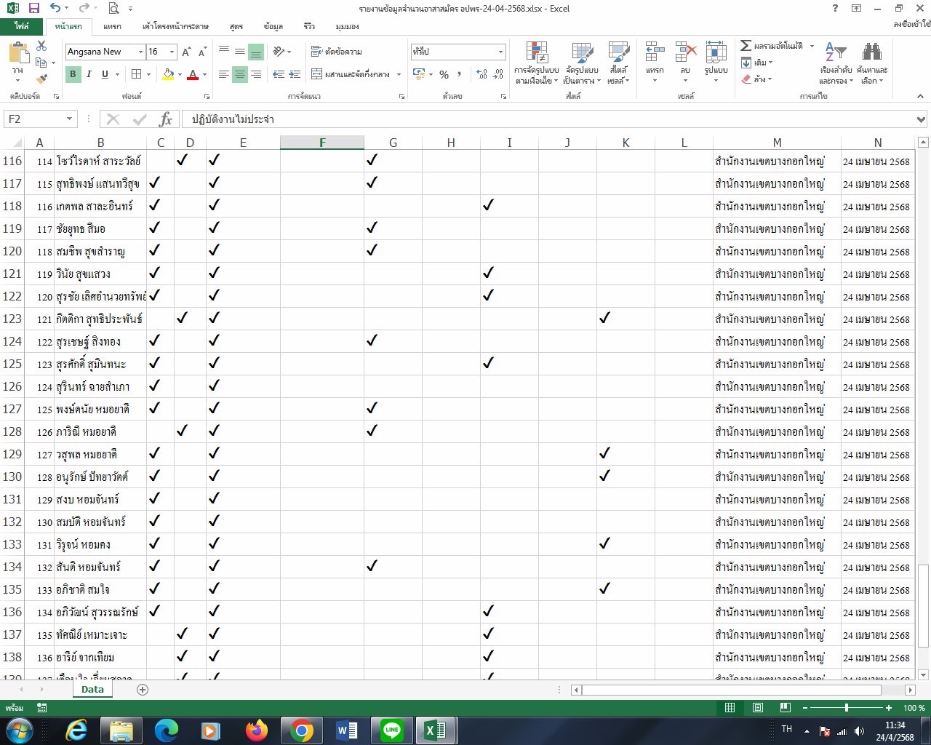931x745 pixels.
Task: Click the accounting number format icon
Action: 418,74
